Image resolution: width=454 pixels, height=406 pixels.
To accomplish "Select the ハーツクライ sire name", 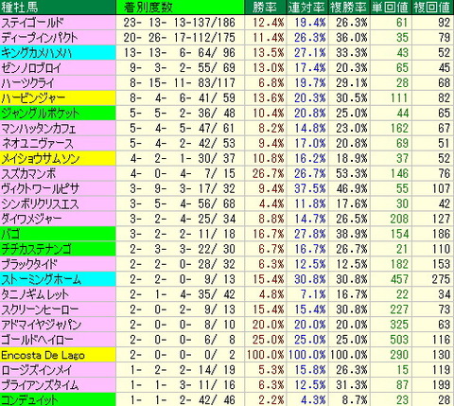I will pyautogui.click(x=27, y=83).
